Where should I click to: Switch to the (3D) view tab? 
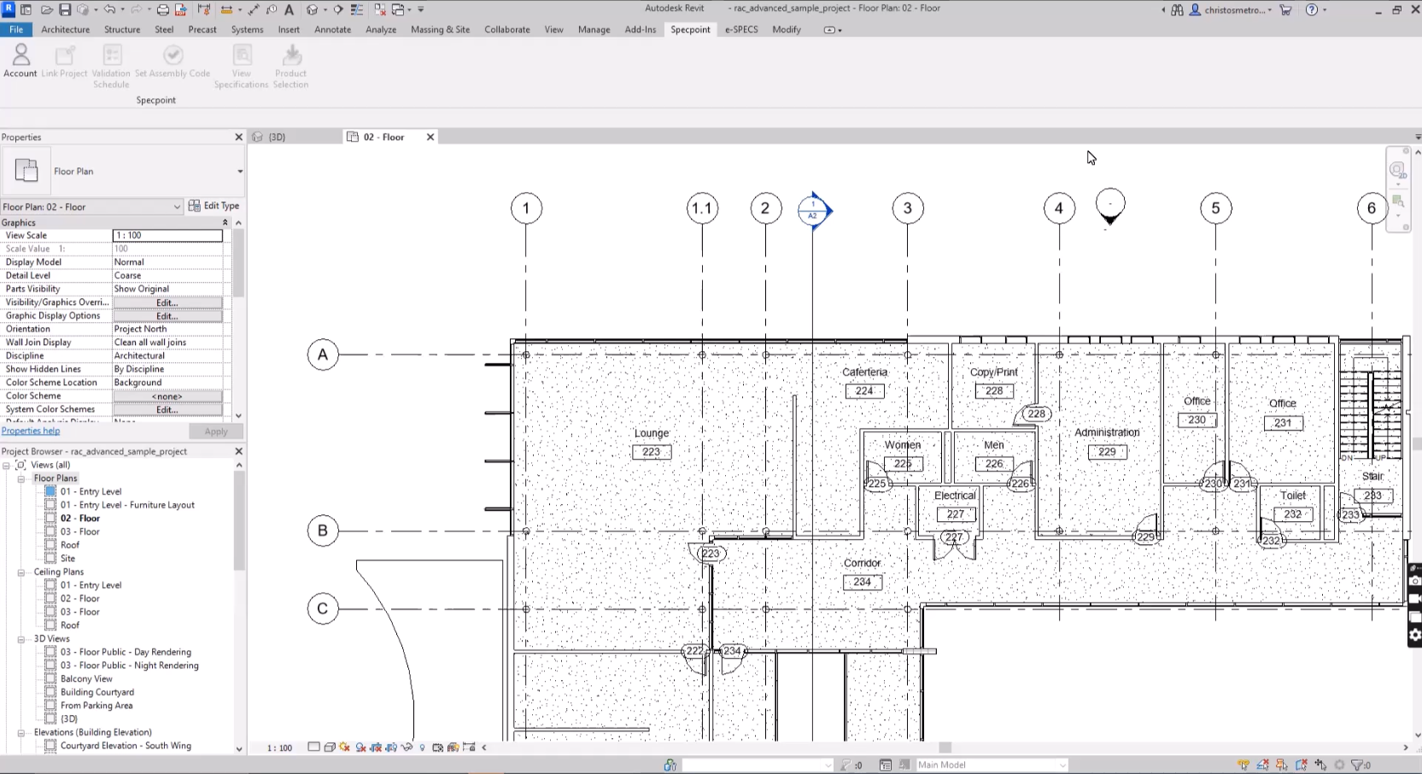point(277,137)
